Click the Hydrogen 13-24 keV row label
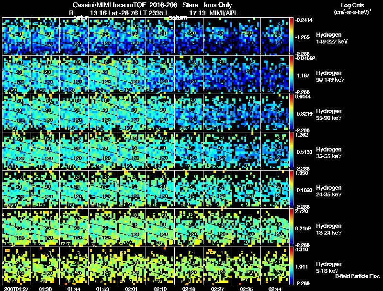 coord(329,229)
